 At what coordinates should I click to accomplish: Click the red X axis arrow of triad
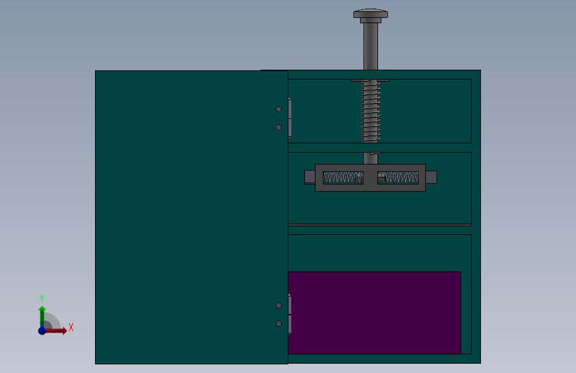click(58, 331)
